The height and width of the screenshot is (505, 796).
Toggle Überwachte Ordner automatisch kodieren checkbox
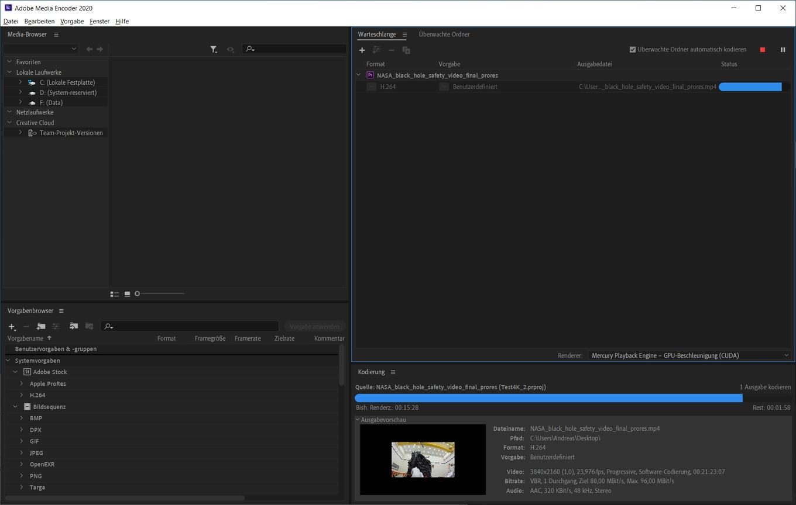[x=632, y=50]
